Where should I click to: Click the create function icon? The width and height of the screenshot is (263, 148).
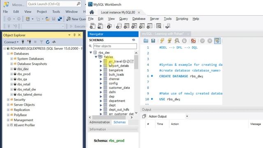(x=150, y=26)
